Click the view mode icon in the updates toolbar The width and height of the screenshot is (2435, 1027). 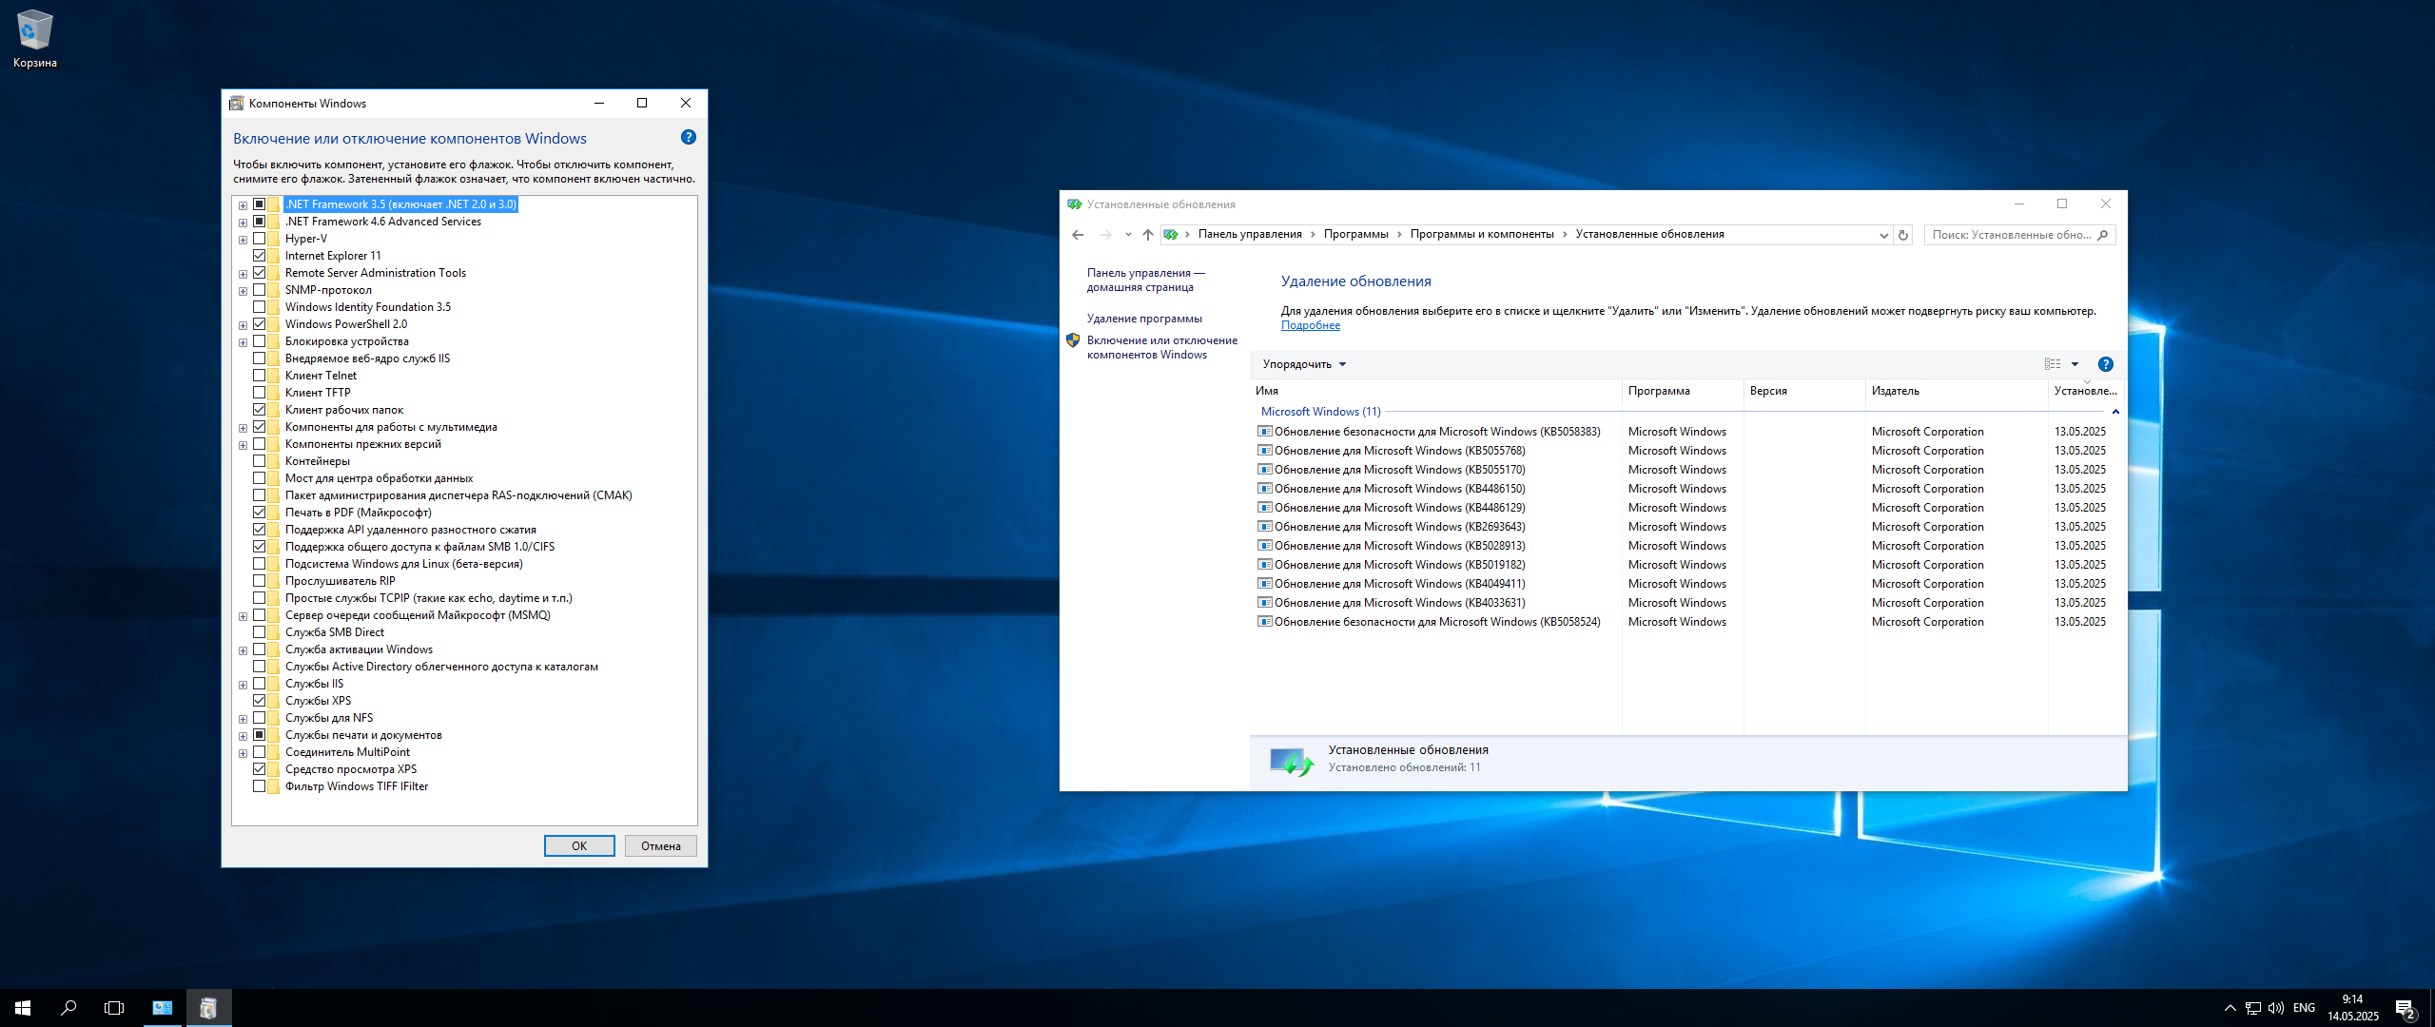click(x=2053, y=364)
